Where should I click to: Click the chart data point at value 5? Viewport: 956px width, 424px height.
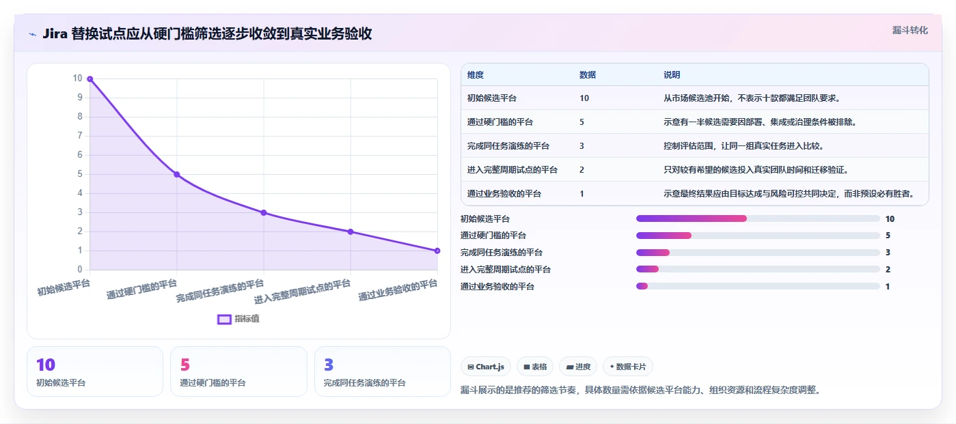(177, 175)
